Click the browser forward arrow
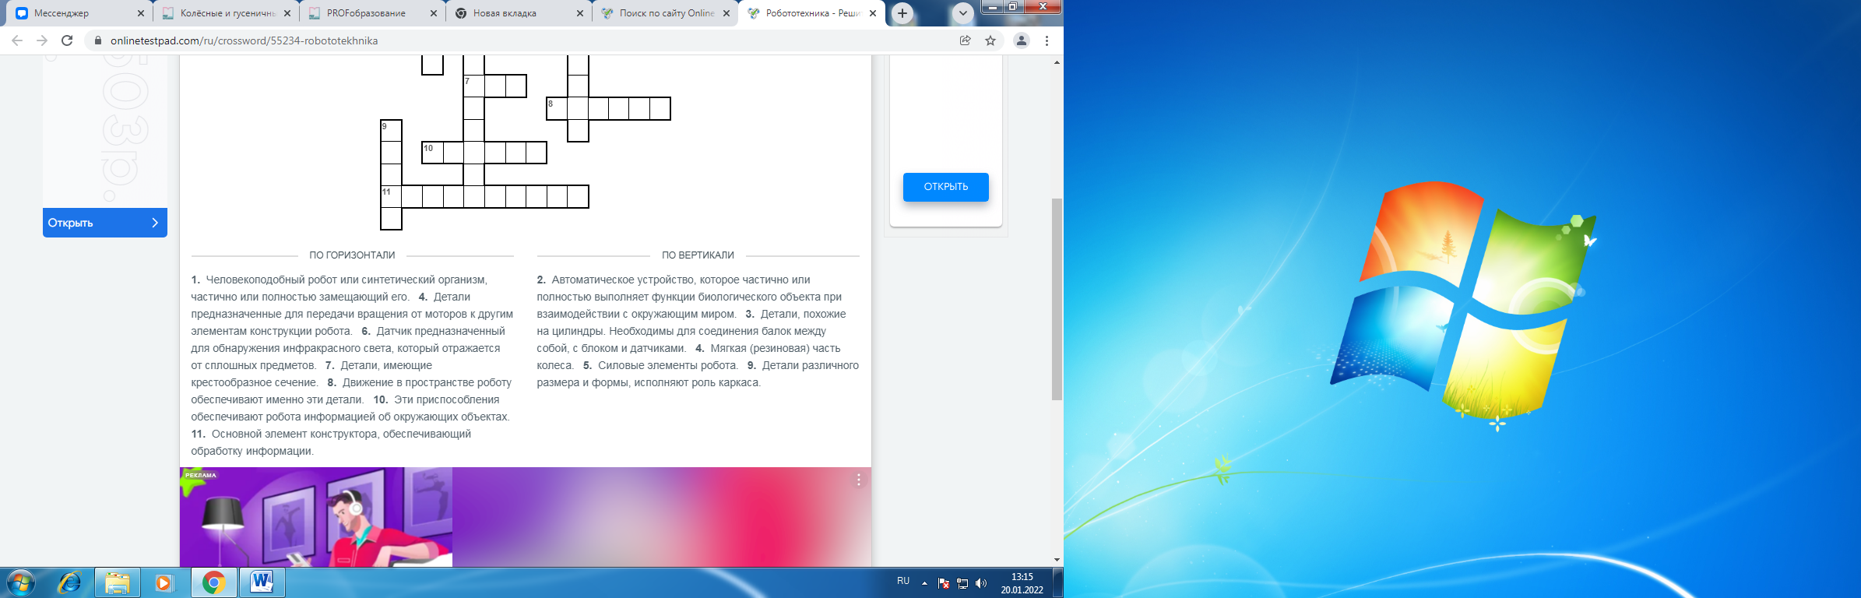The image size is (1861, 598). [42, 40]
